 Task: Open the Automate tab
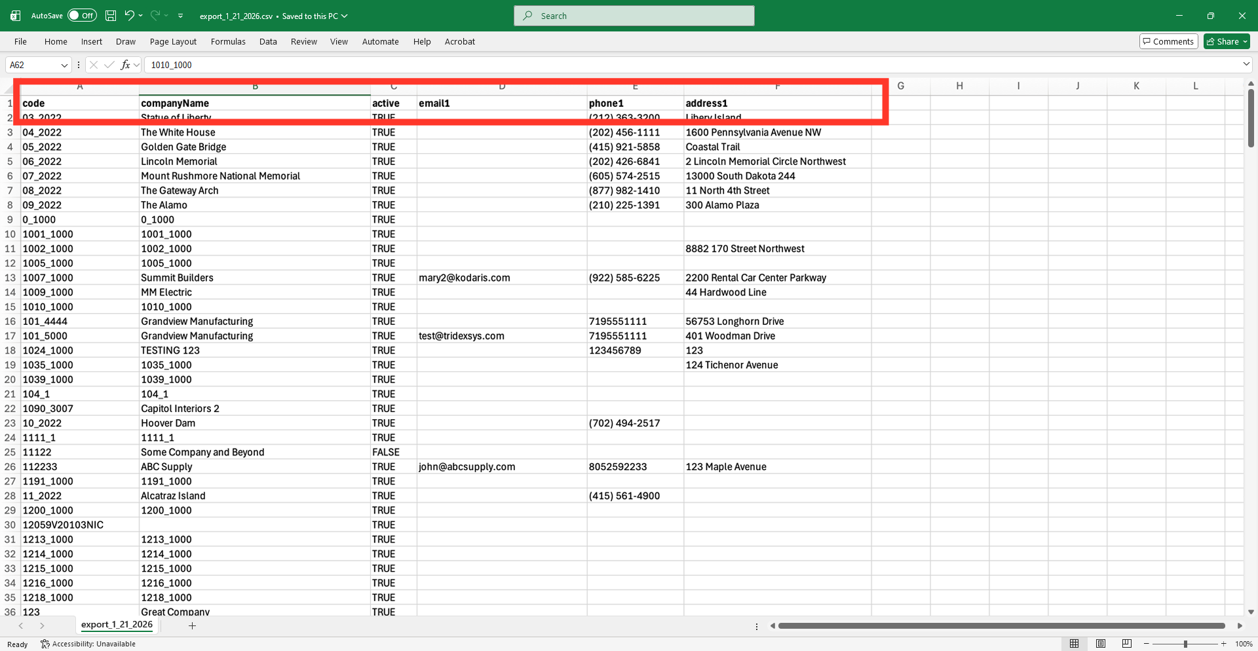point(380,41)
